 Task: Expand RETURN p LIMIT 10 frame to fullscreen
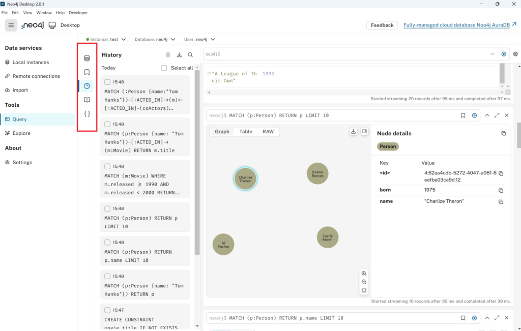(x=497, y=115)
